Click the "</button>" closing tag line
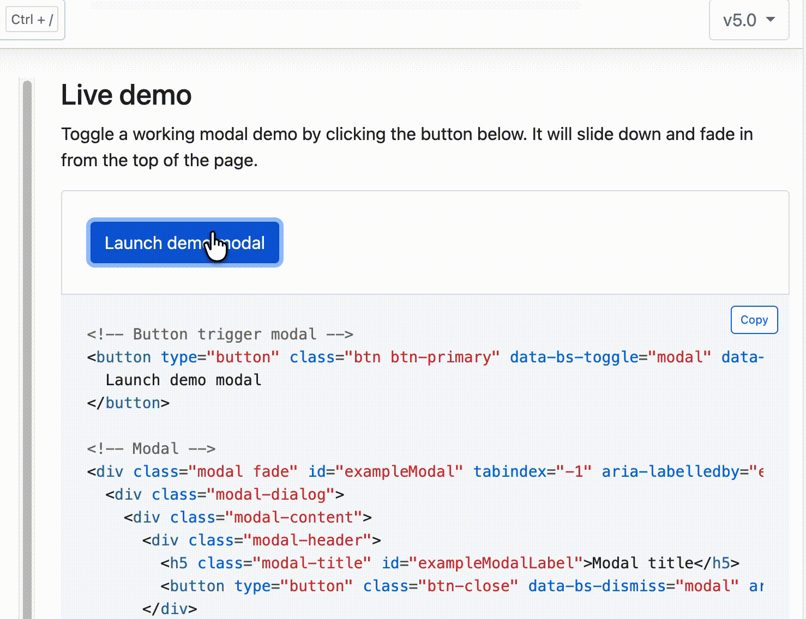The width and height of the screenshot is (806, 619). 129,403
